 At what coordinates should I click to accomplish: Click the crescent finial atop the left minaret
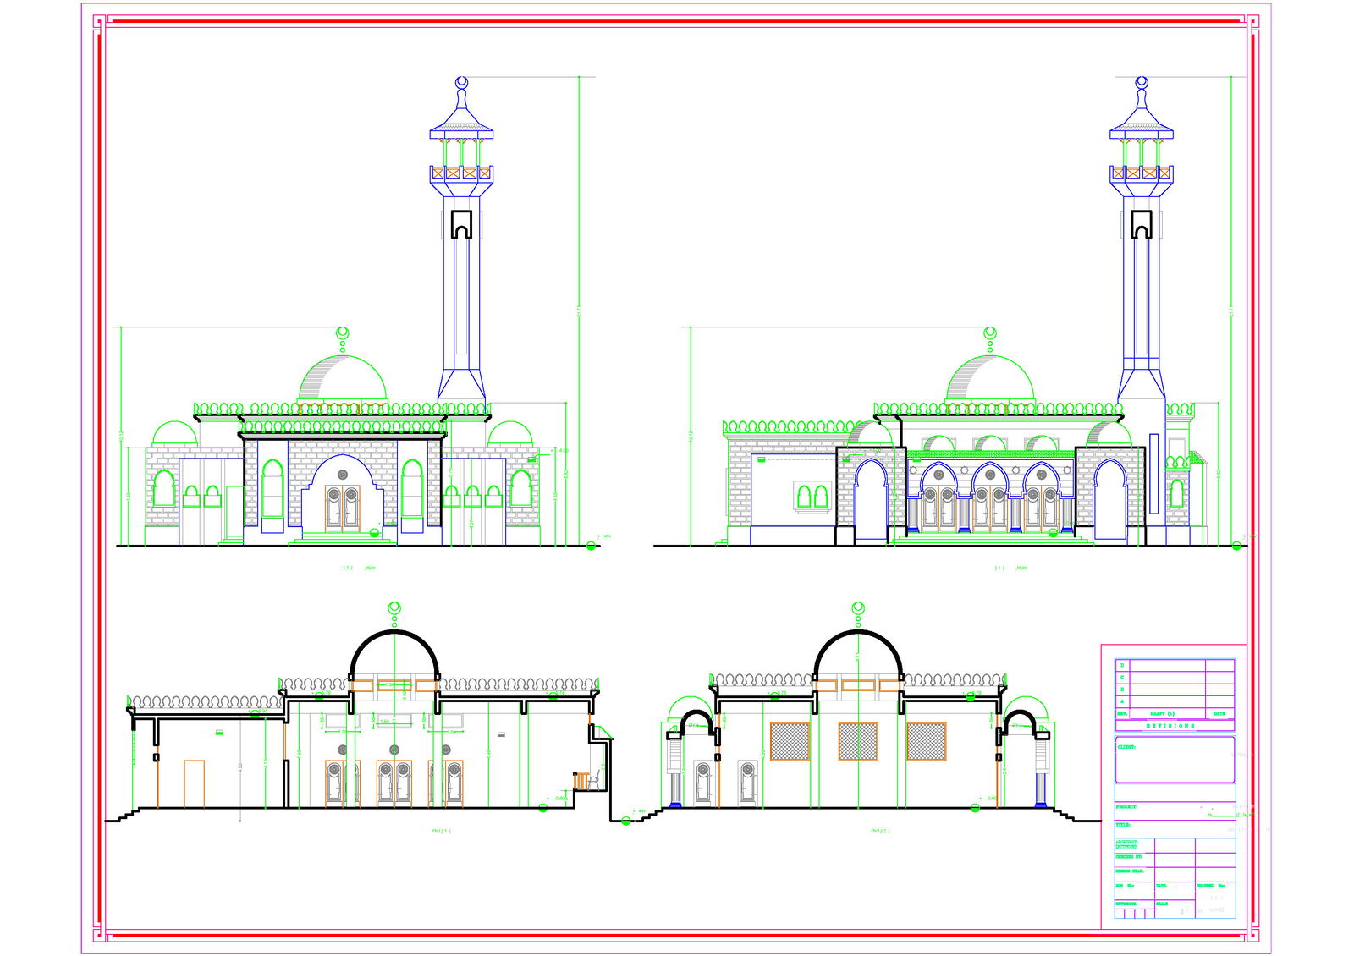(461, 82)
